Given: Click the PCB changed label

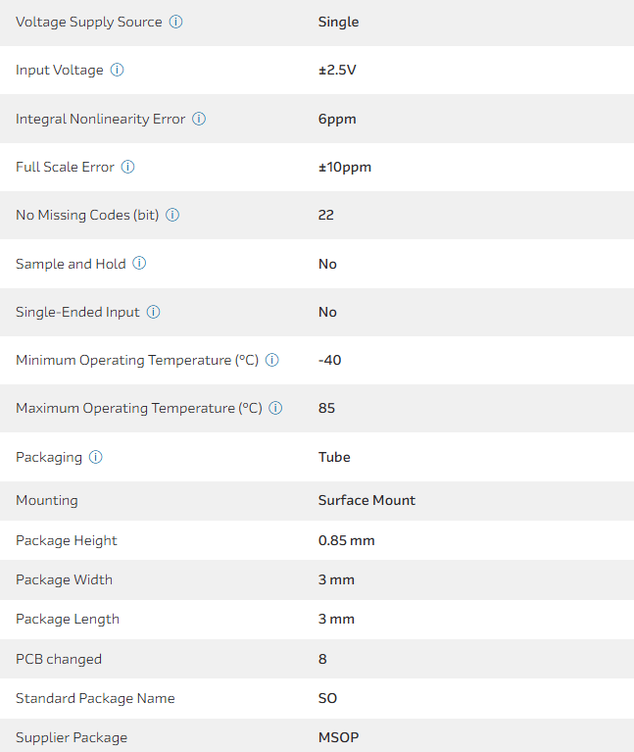Looking at the screenshot, I should pyautogui.click(x=59, y=659).
